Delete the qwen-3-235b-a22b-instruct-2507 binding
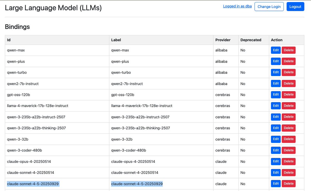 click(x=289, y=117)
